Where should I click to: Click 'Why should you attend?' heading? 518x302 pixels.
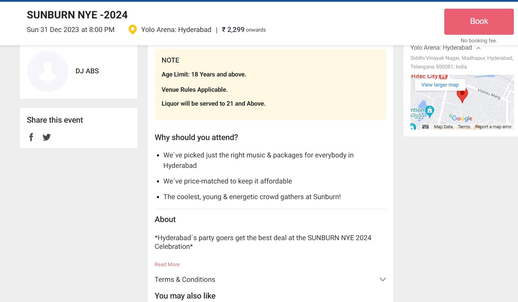coord(196,137)
